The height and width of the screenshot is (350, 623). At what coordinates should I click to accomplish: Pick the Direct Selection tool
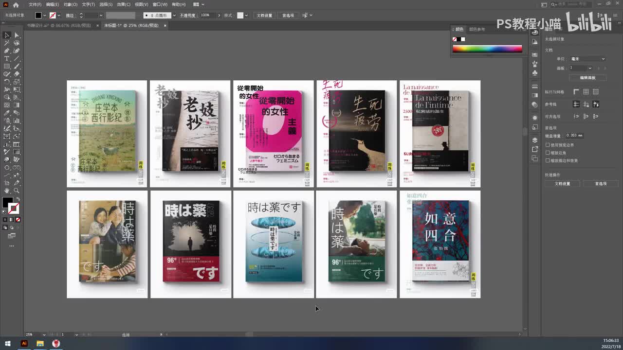[x=17, y=35]
